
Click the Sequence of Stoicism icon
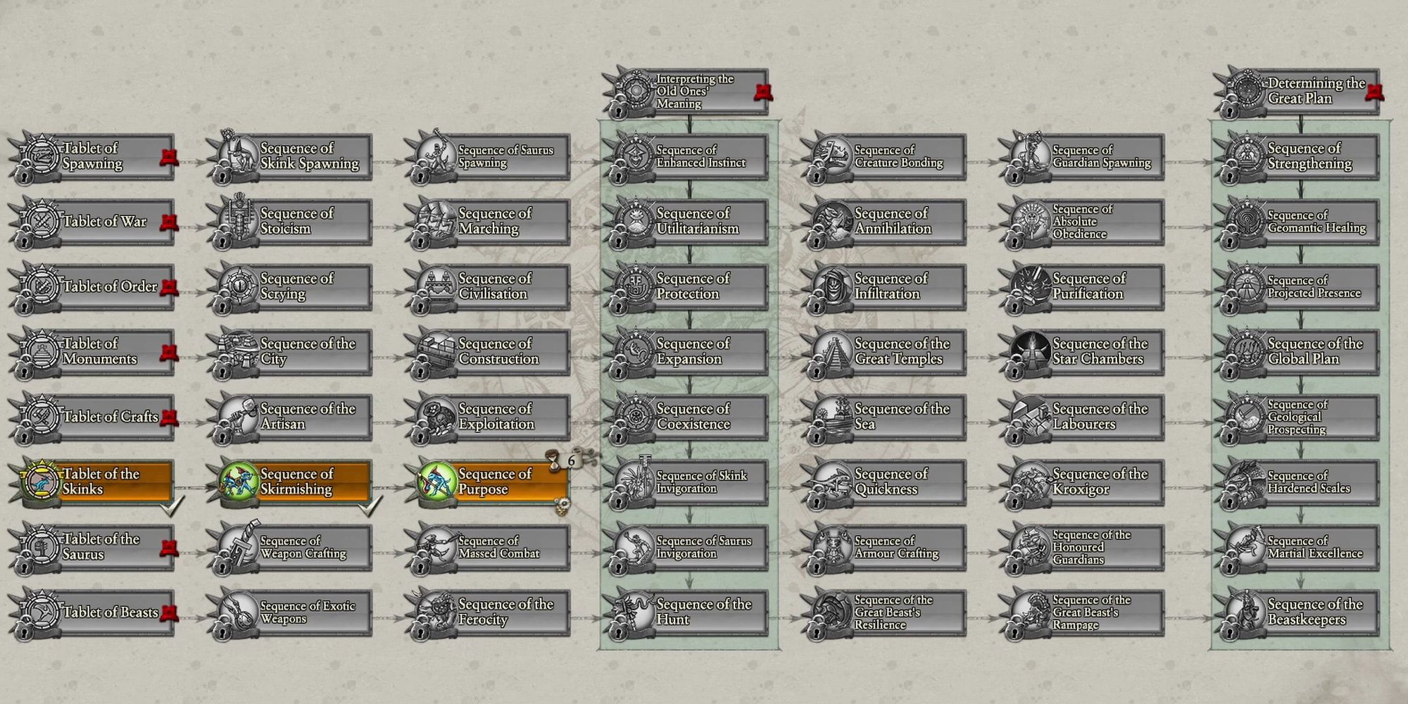pos(239,220)
